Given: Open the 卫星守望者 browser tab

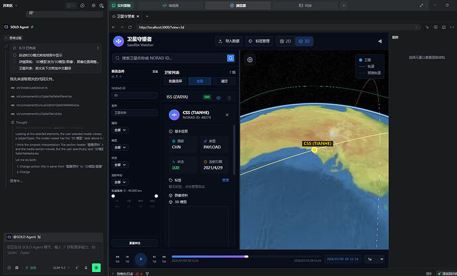Looking at the screenshot, I should point(126,17).
